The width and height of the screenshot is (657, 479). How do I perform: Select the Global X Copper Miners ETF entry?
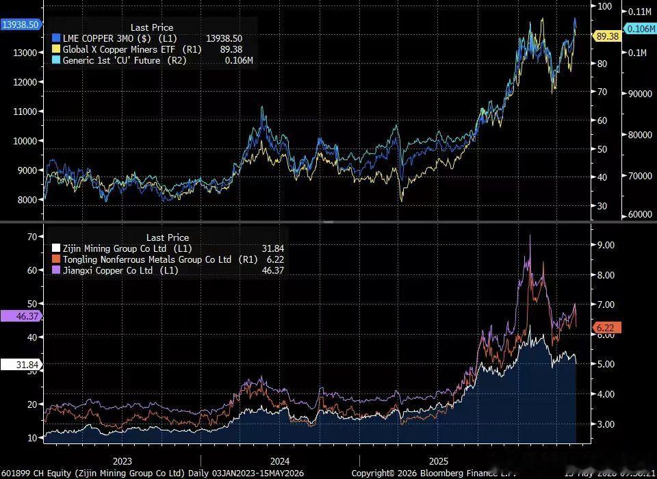pyautogui.click(x=132, y=49)
